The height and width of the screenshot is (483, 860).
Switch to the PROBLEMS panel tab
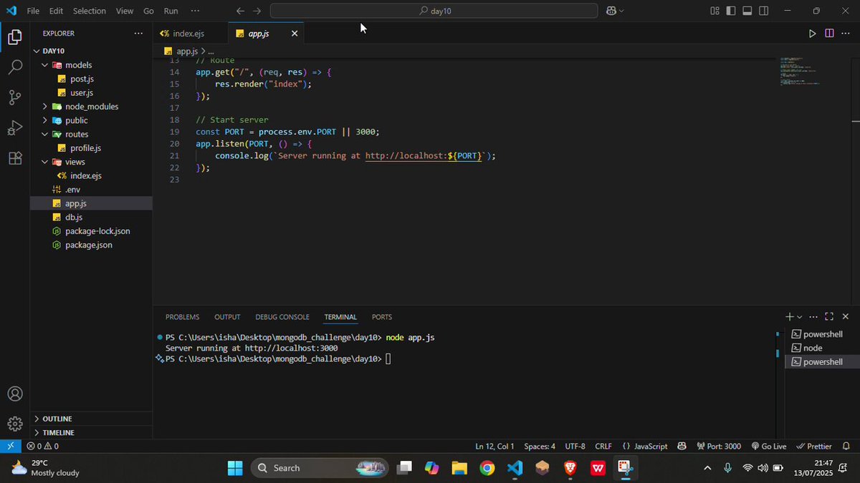182,317
